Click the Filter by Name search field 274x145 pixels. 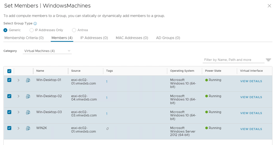click(233, 60)
